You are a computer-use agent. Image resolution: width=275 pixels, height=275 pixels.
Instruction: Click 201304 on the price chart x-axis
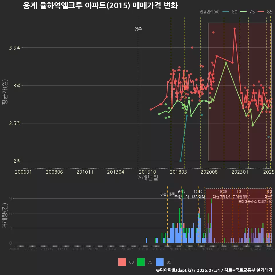(x=115, y=172)
